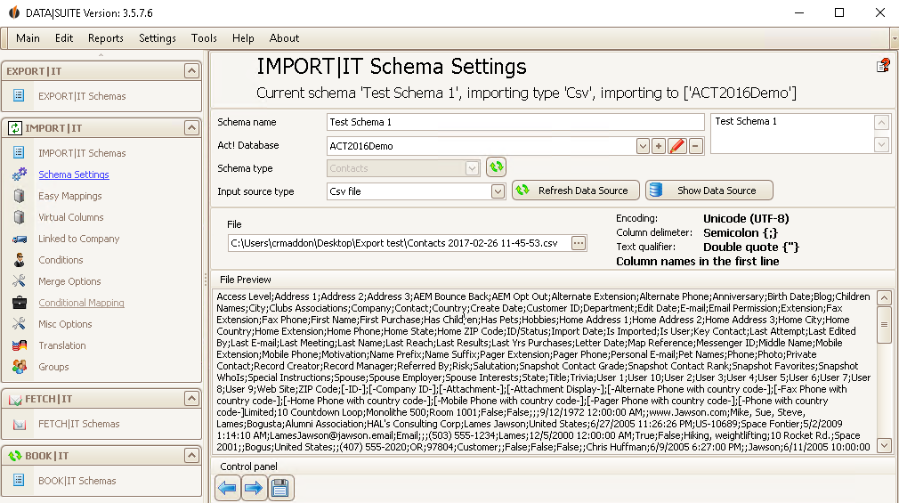899x503 pixels.
Task: Click the help icon beside the page title
Action: 883,65
